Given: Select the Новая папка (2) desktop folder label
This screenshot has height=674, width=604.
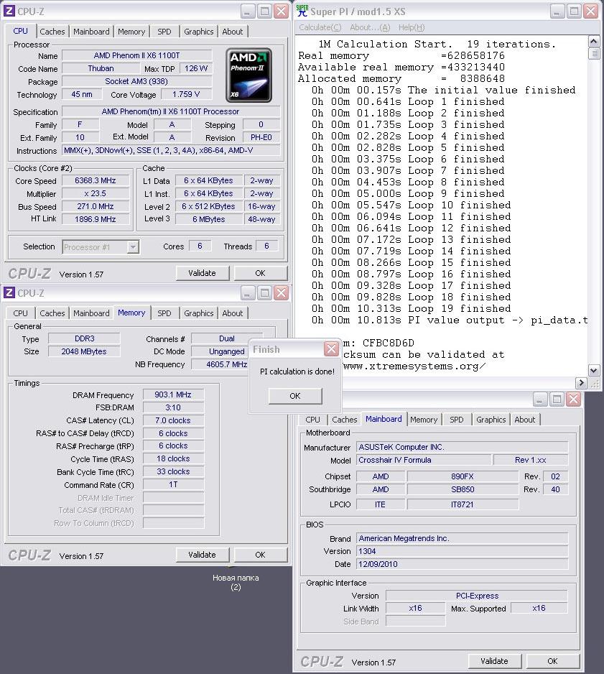Looking at the screenshot, I should click(x=236, y=583).
